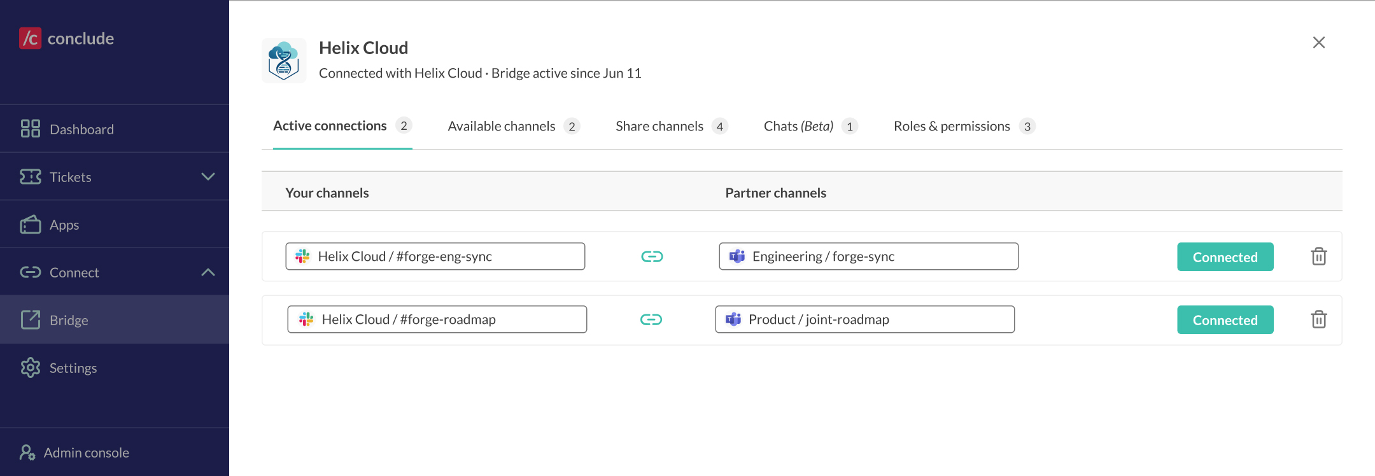Open the Share channels tab
The width and height of the screenshot is (1375, 476).
pyautogui.click(x=672, y=126)
